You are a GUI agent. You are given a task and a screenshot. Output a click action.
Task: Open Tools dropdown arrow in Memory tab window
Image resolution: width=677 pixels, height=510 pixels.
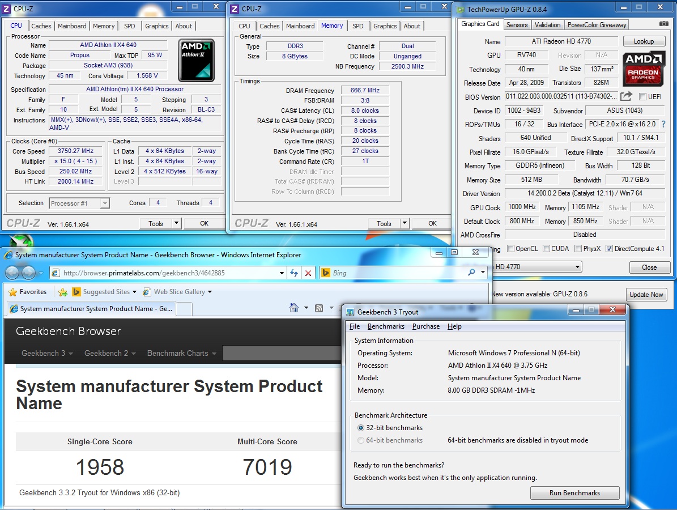(x=404, y=223)
